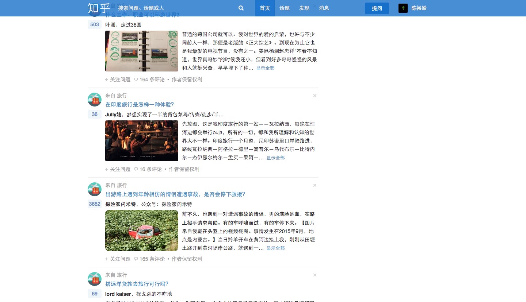Open the red car in field thumbnail

pyautogui.click(x=142, y=231)
